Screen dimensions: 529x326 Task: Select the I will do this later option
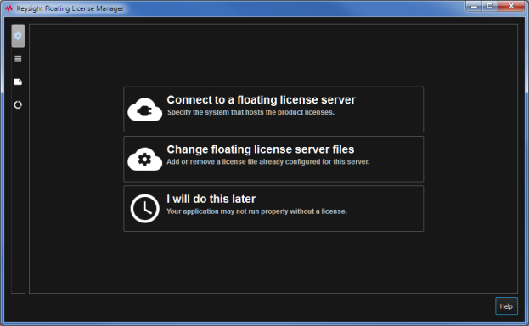[x=273, y=208]
